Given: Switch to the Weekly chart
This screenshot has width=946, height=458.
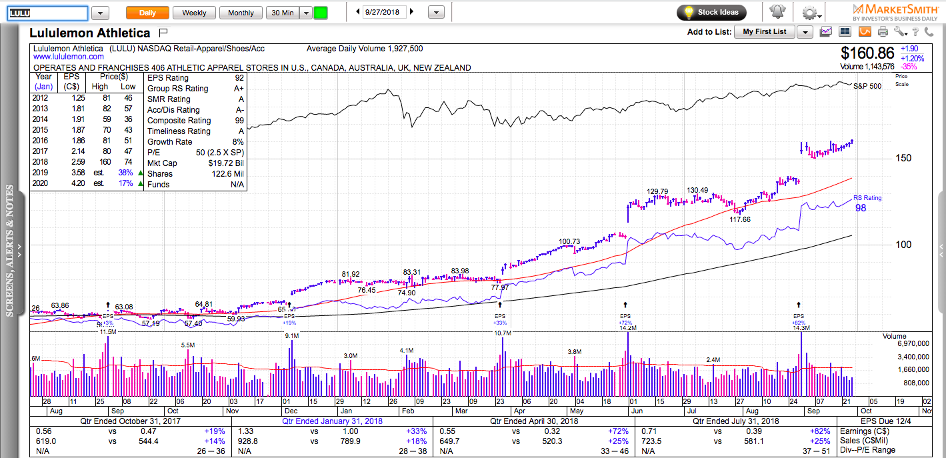Looking at the screenshot, I should coord(194,13).
